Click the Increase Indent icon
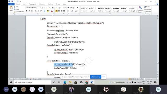Screen dimensions: 167x94 click(x=71, y=8)
